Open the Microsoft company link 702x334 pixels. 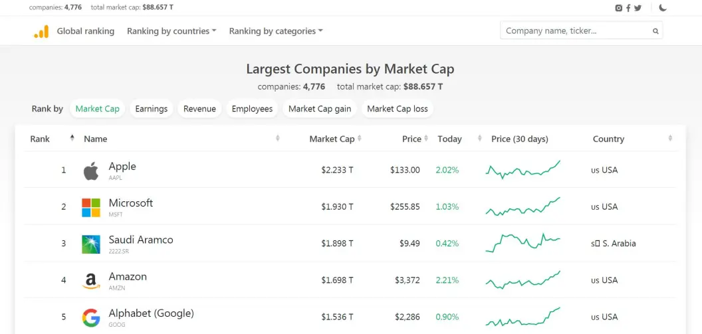[x=131, y=203]
